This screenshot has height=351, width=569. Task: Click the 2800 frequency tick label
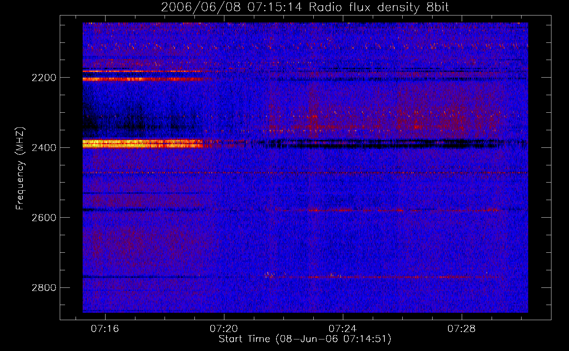coord(44,288)
